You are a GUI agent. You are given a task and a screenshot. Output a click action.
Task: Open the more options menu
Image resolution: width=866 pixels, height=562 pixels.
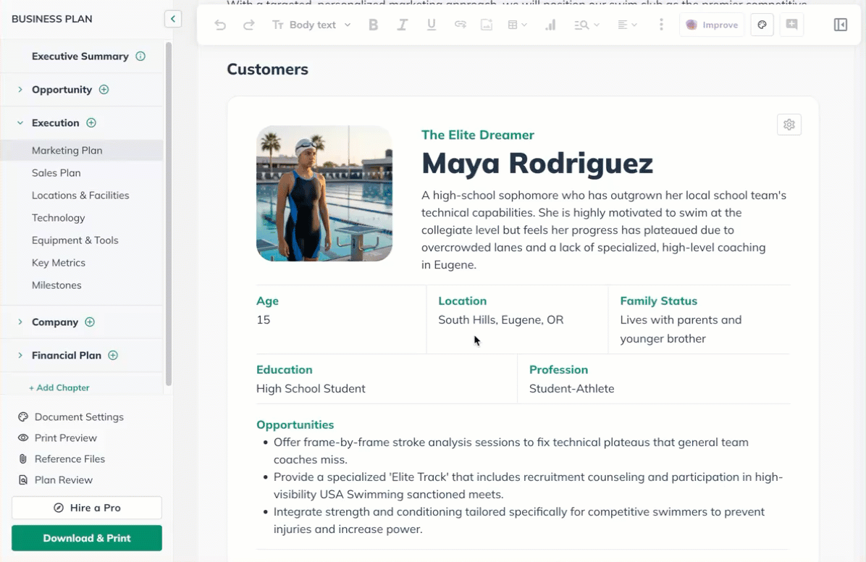[661, 25]
